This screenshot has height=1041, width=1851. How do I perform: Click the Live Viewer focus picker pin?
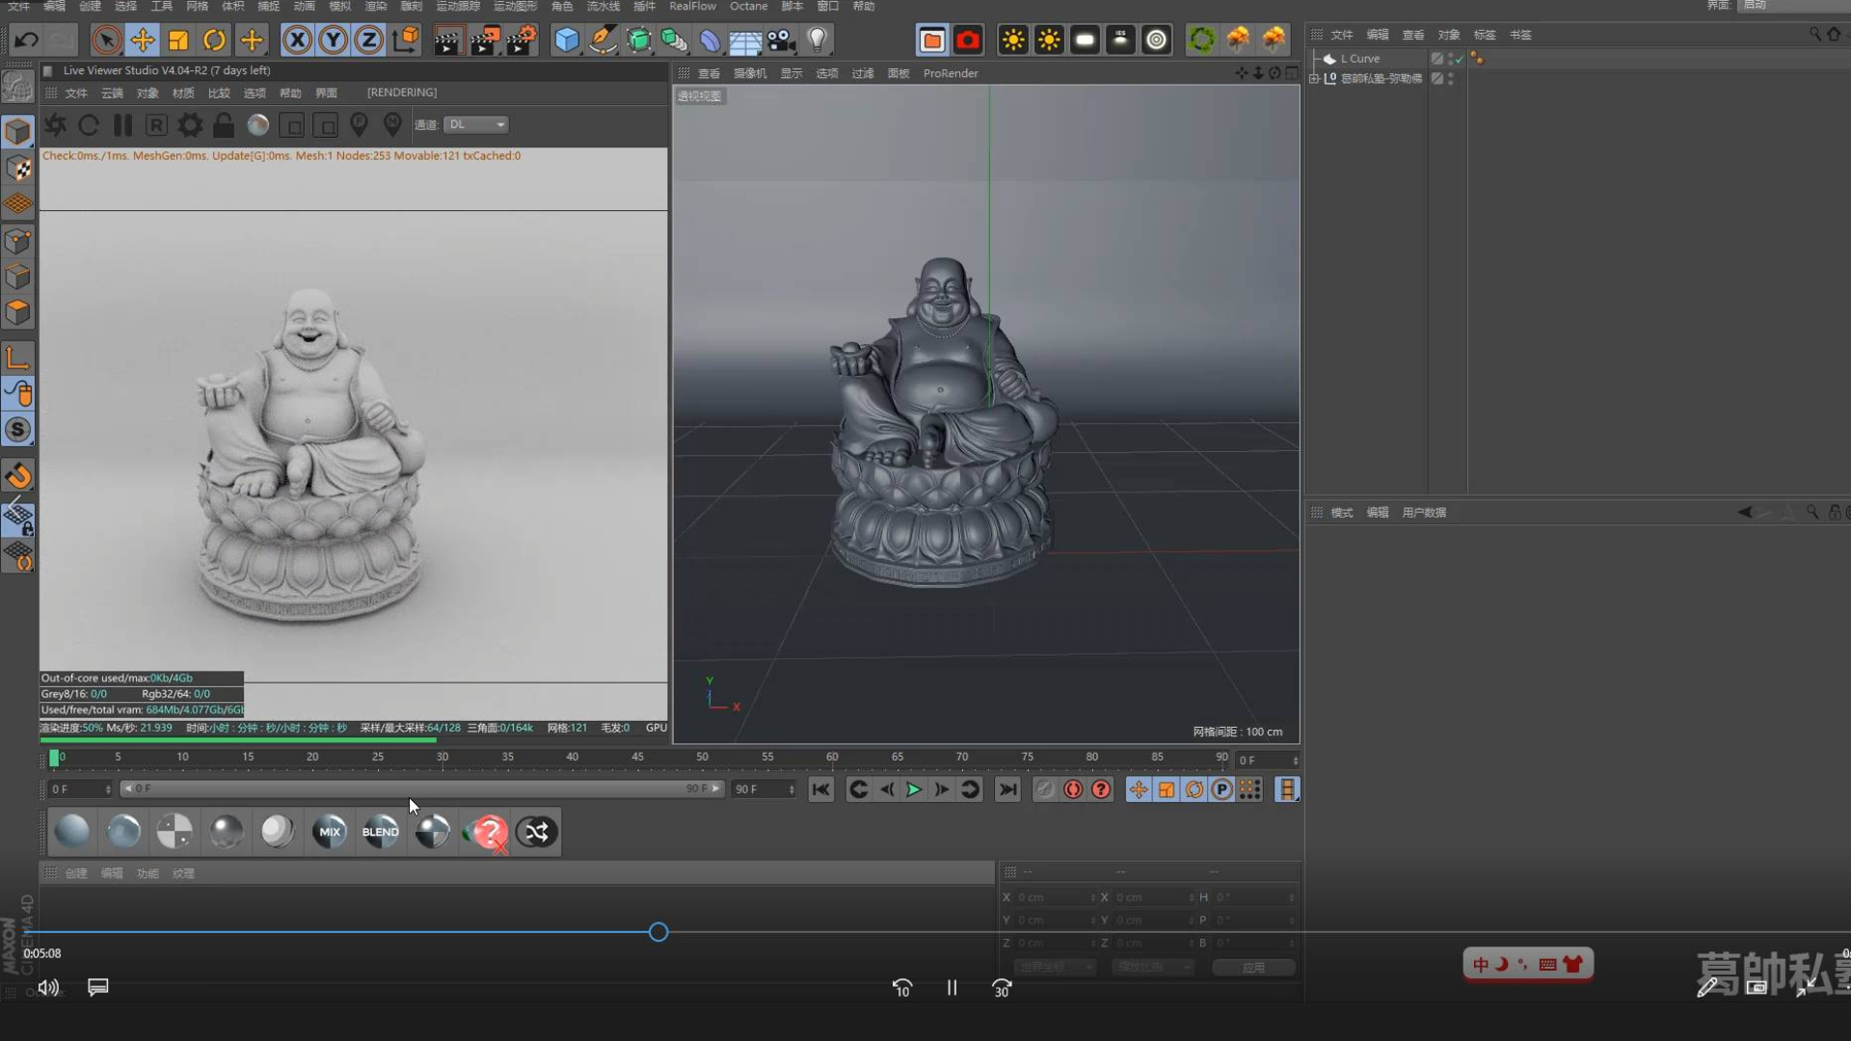(x=359, y=124)
